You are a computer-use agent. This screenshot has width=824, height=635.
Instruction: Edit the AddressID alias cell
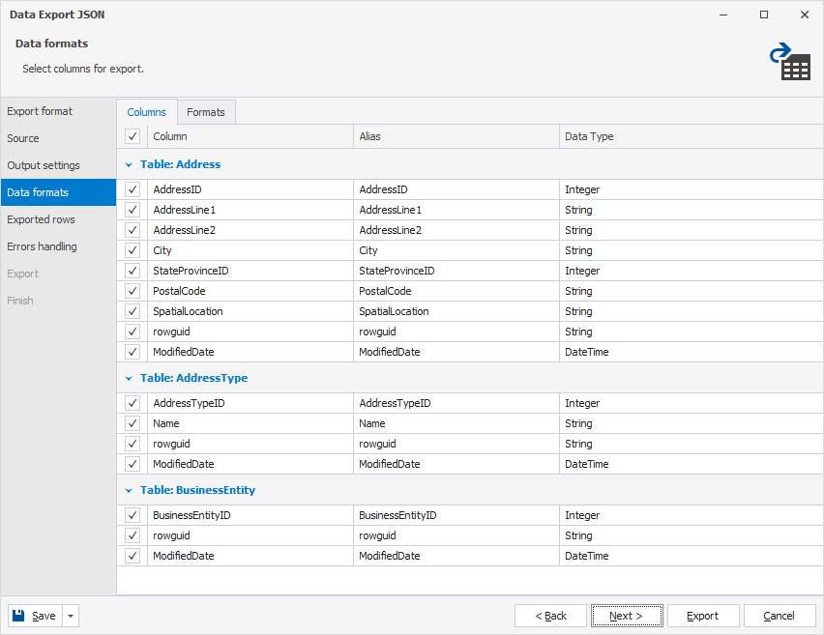tap(456, 189)
